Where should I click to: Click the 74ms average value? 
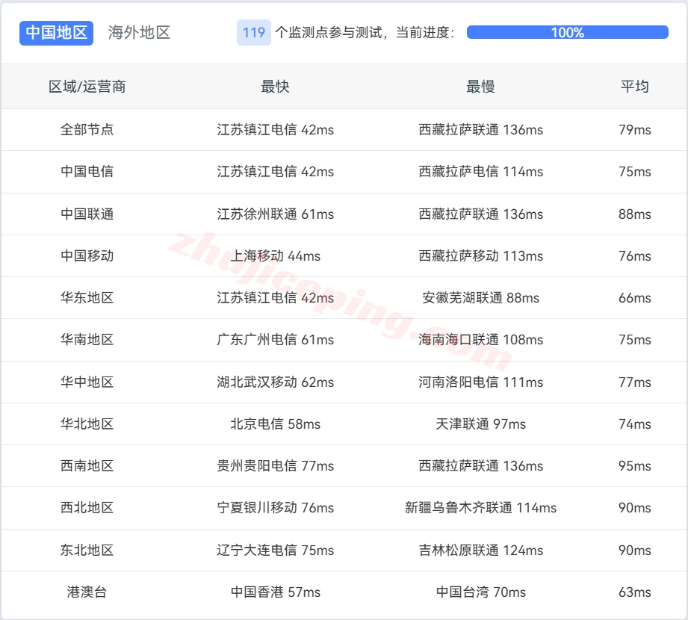[634, 424]
